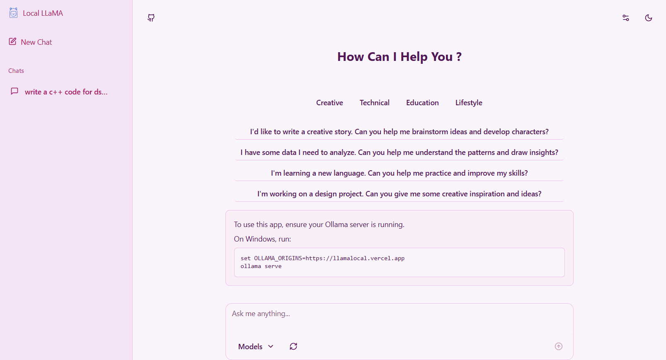Image resolution: width=666 pixels, height=360 pixels.
Task: Click the 'How Can I Help You ?' heading
Action: (400, 57)
